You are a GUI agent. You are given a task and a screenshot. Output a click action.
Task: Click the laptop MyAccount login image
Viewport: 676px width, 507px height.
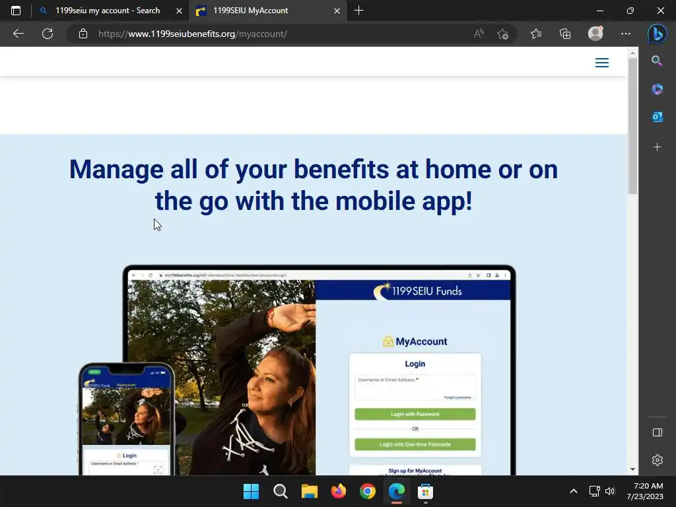tap(319, 371)
